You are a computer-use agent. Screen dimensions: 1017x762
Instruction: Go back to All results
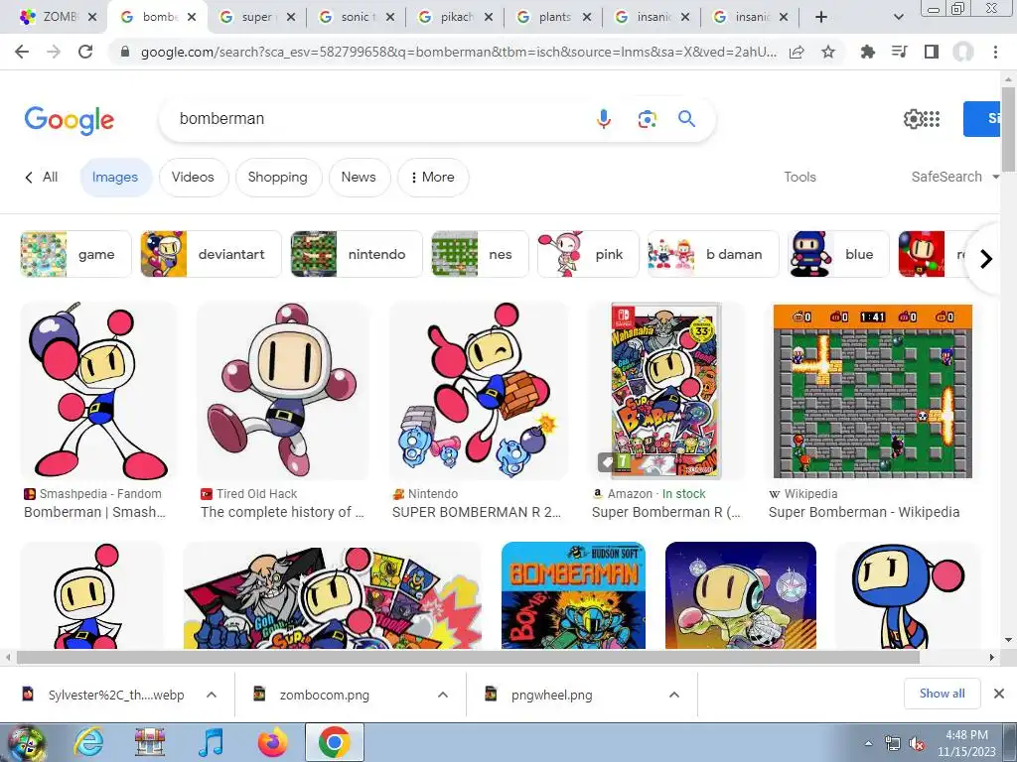[42, 177]
